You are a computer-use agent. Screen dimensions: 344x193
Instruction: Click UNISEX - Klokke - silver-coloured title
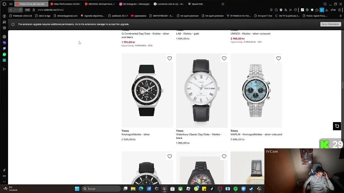pos(250,34)
